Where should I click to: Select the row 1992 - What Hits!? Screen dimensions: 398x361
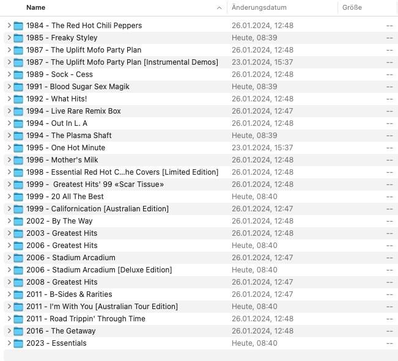point(201,99)
